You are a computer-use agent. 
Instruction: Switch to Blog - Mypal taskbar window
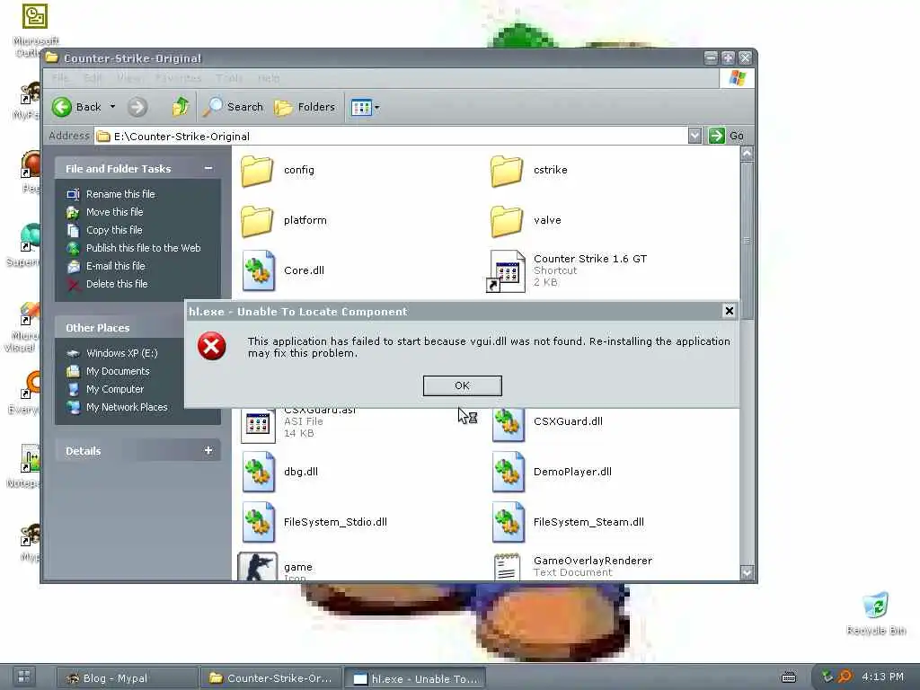point(128,678)
